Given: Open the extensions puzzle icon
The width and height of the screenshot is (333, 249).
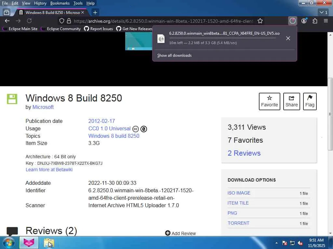Looking at the screenshot, I should (315, 21).
